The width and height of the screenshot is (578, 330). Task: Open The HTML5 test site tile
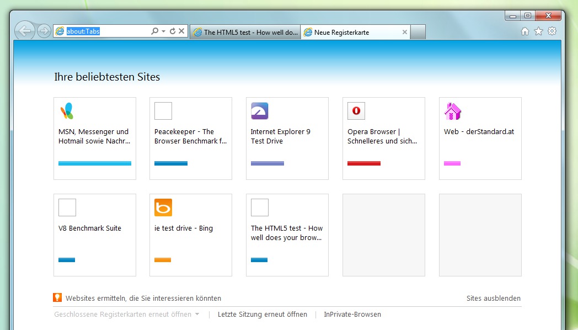tap(287, 235)
